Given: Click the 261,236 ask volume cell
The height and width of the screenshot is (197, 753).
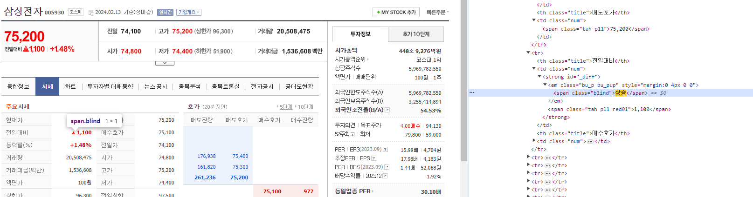Looking at the screenshot, I should [x=205, y=177].
